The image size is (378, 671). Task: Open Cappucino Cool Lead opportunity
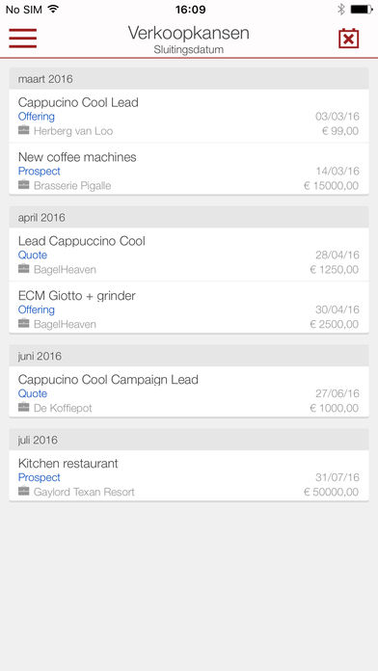tap(189, 116)
